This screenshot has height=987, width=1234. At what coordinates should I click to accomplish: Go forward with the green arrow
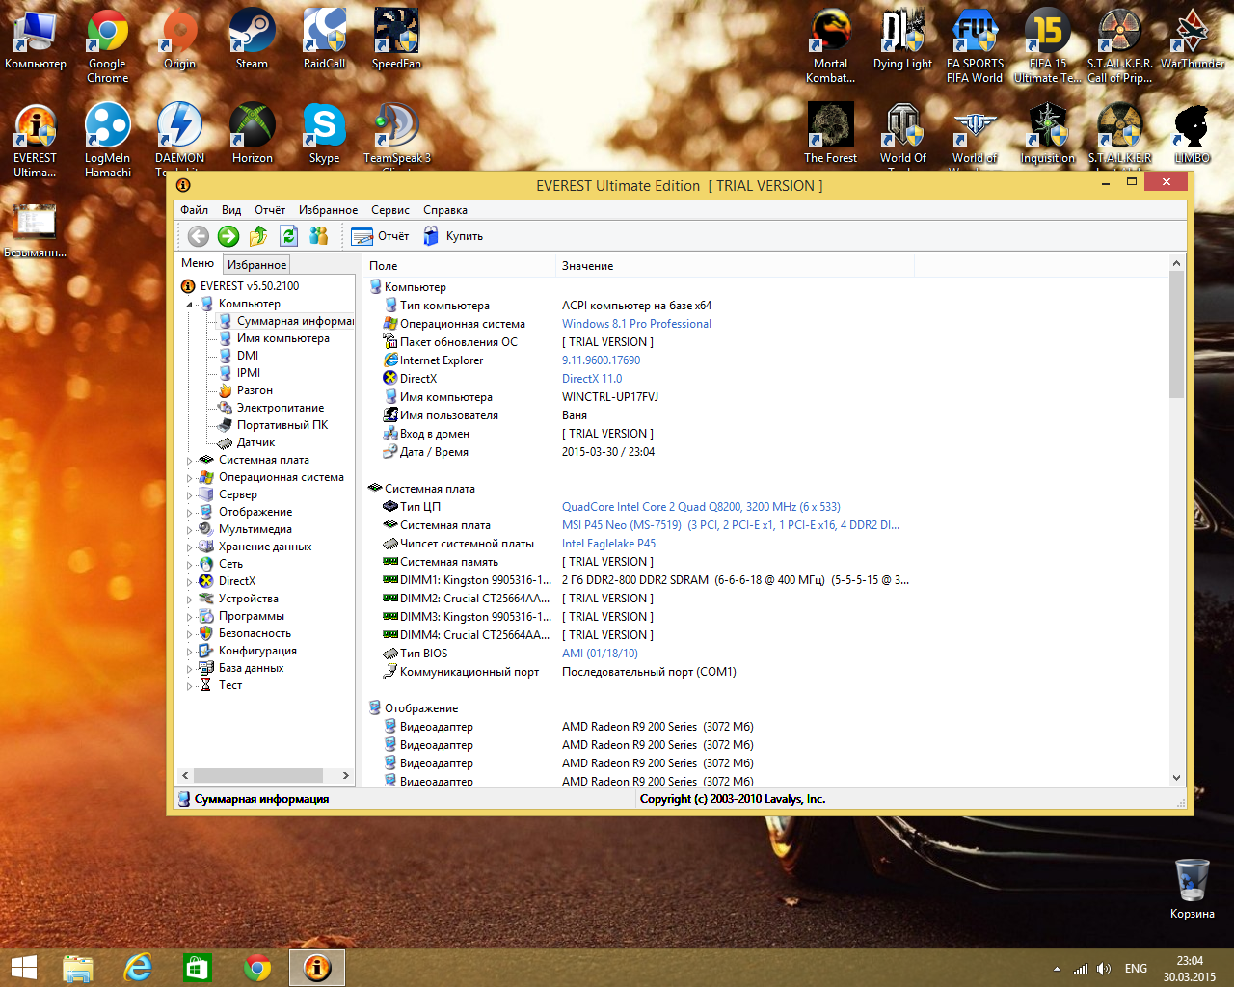tap(228, 236)
